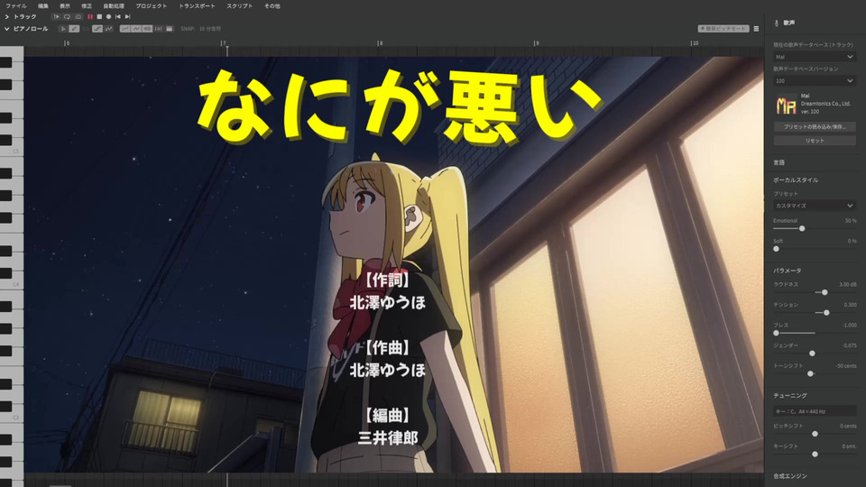Screen dimensions: 866x487
Task: Toggle play-from-cursor button in track toolbar
Action: [56, 17]
